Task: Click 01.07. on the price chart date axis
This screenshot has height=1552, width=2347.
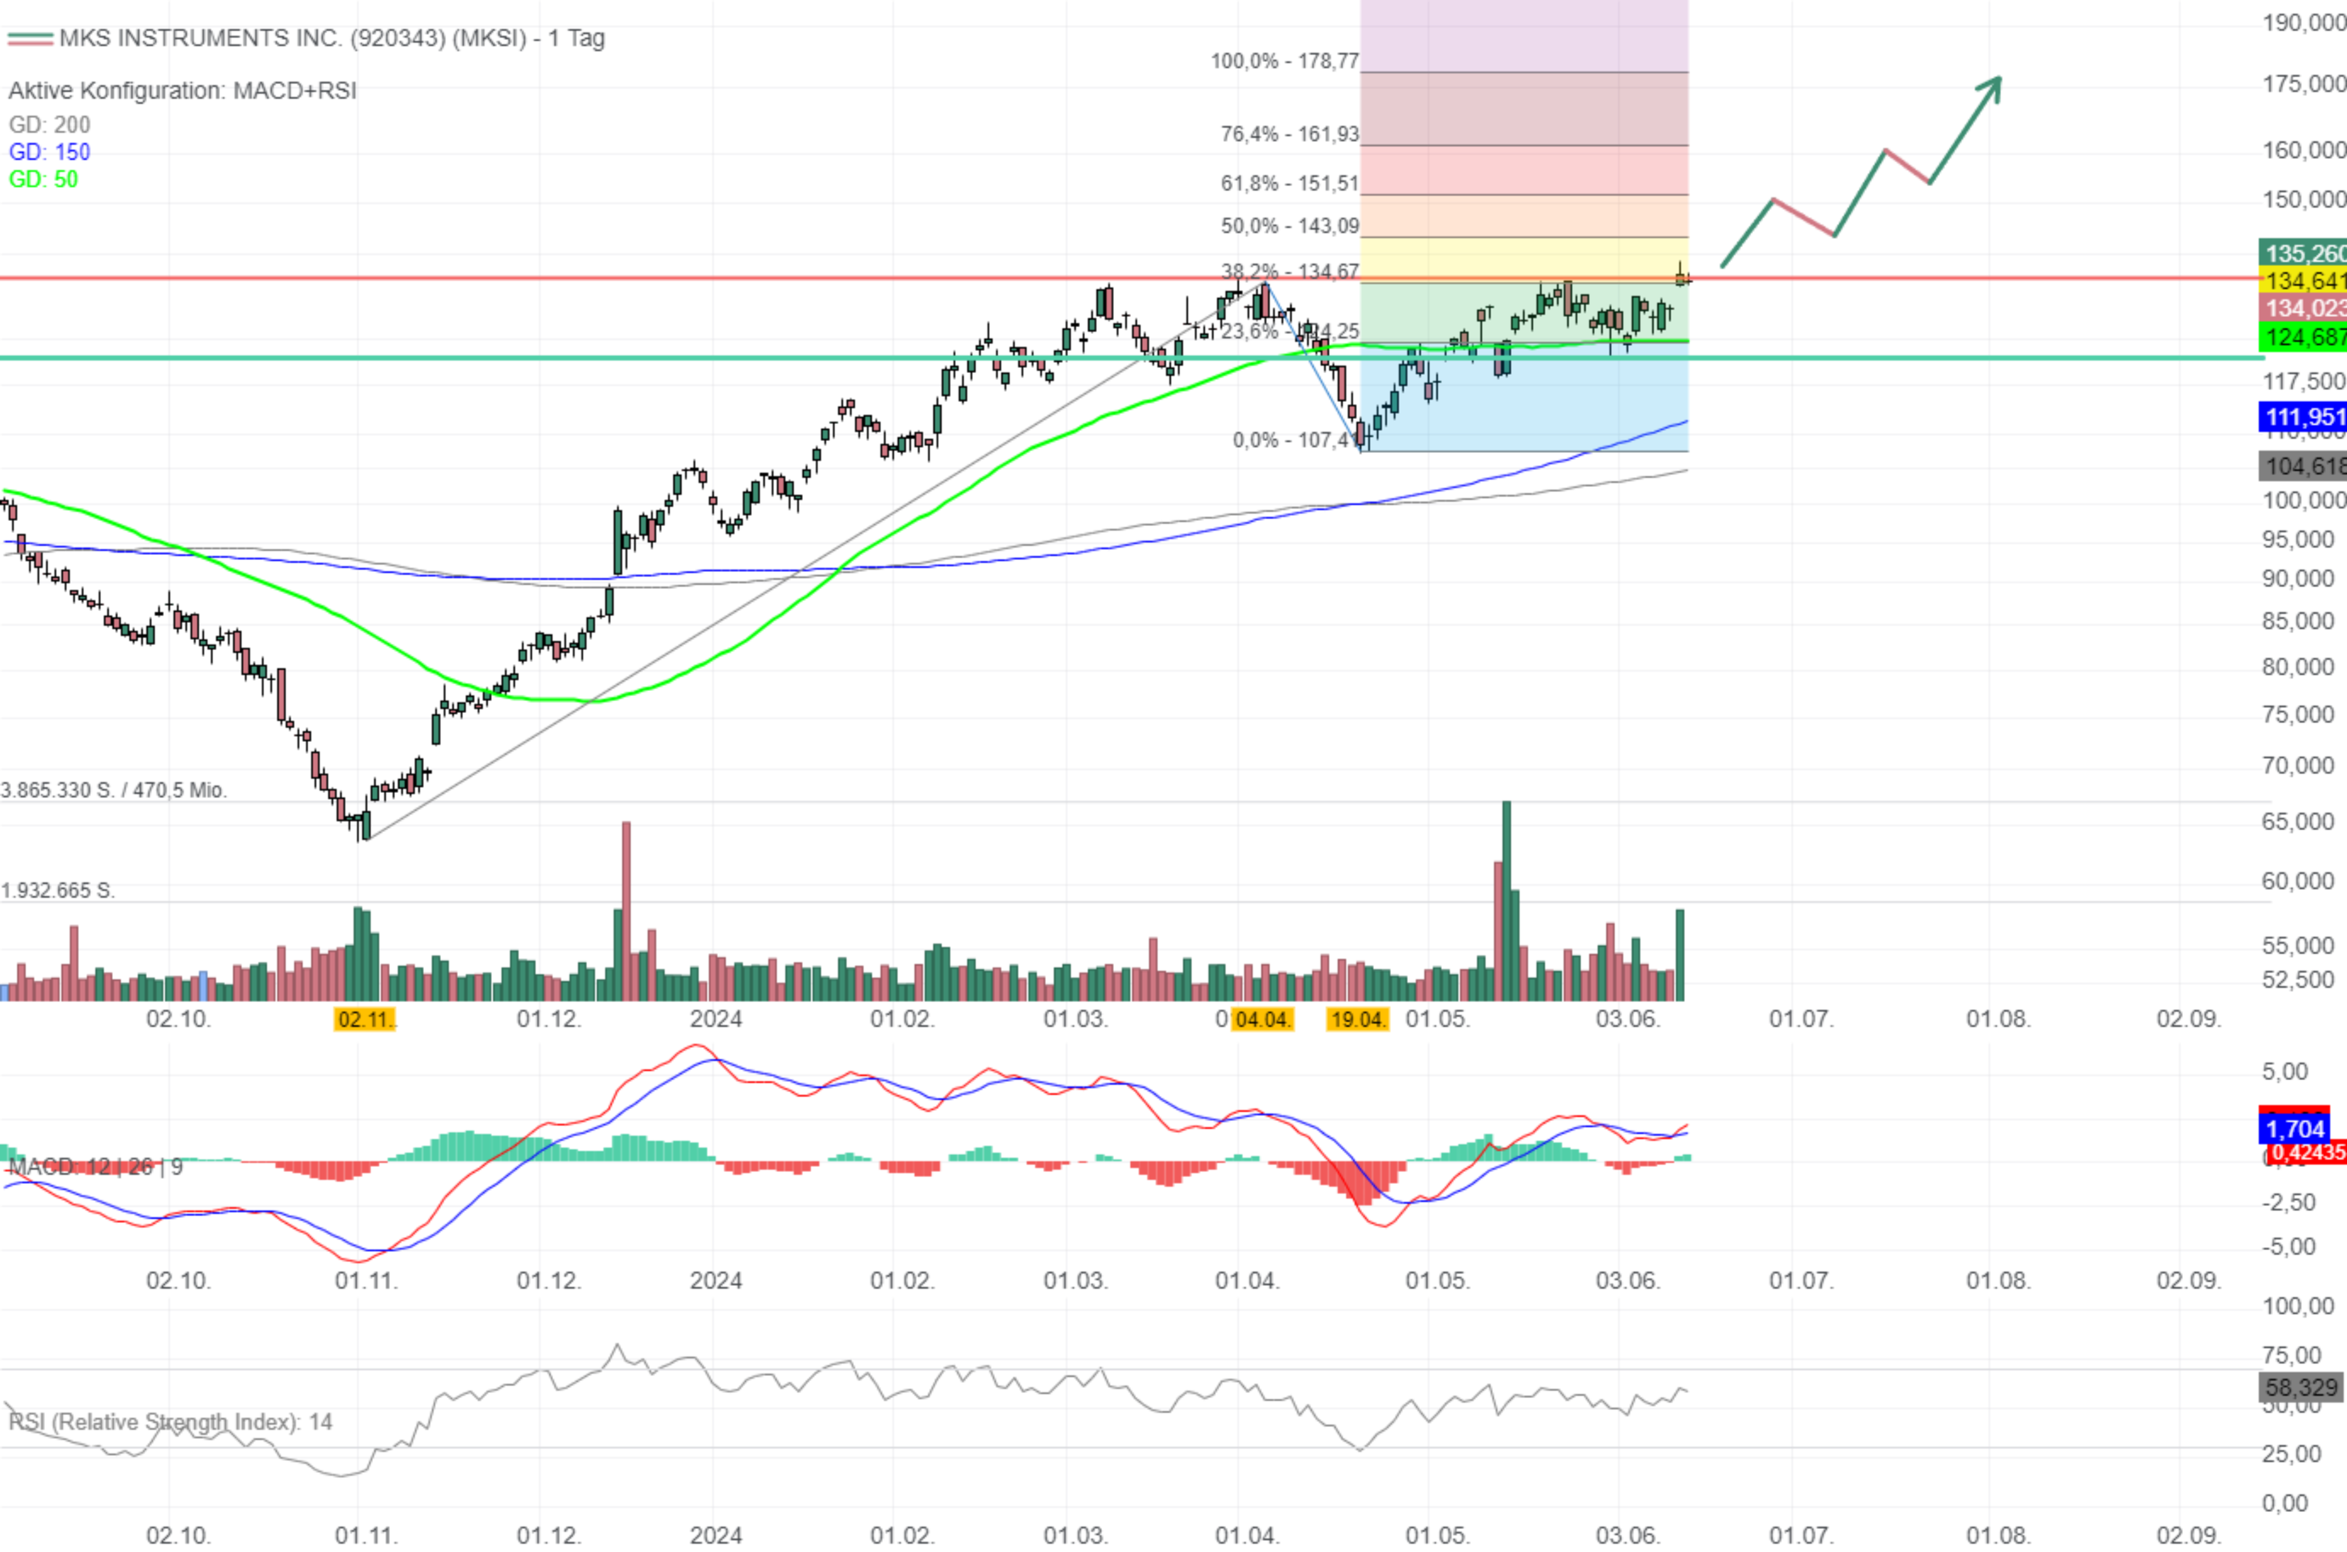Action: [x=1801, y=1019]
